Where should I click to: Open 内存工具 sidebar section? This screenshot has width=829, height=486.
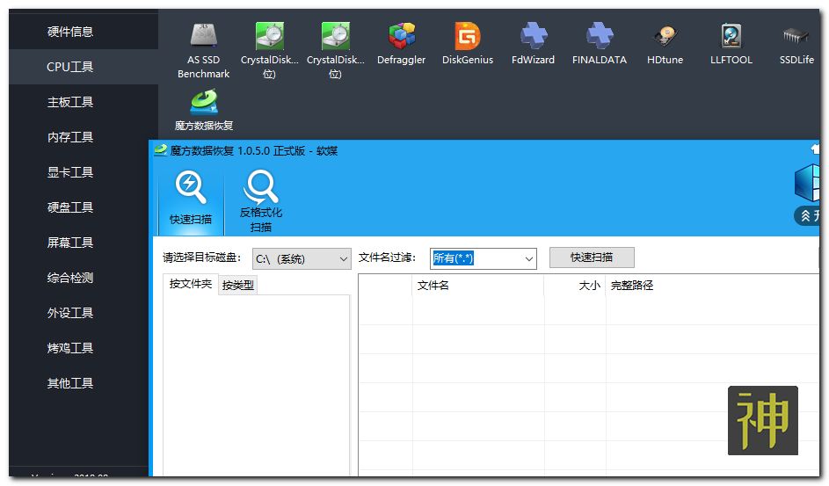click(x=70, y=137)
